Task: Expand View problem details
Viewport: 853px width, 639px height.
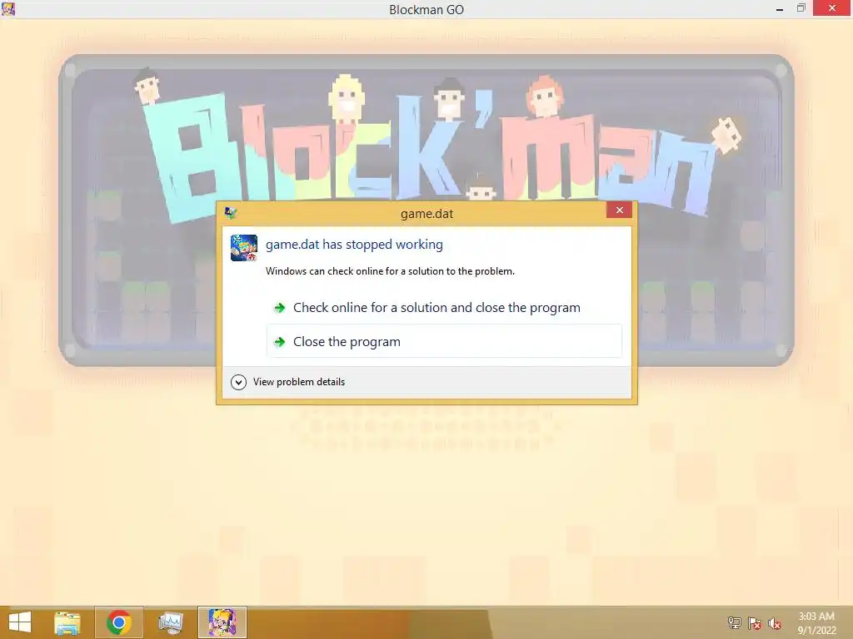Action: (x=287, y=382)
